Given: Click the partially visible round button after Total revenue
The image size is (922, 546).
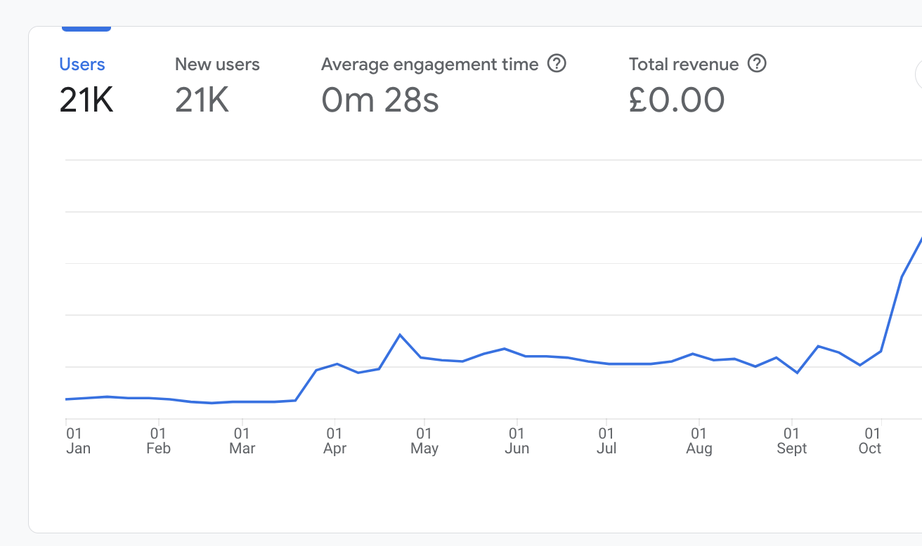Looking at the screenshot, I should point(918,74).
